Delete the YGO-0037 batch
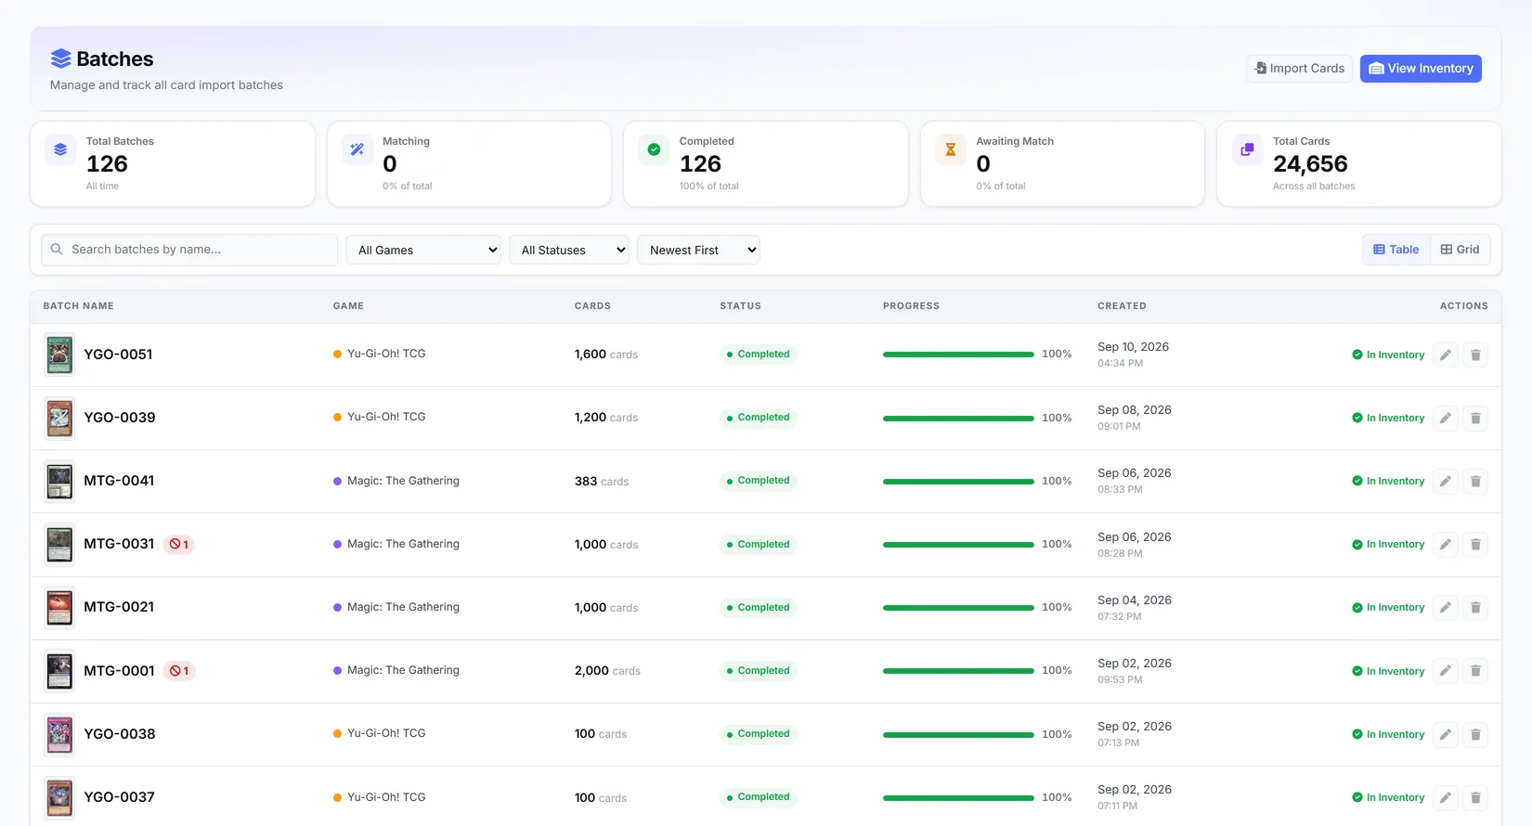The image size is (1532, 826). (1475, 797)
